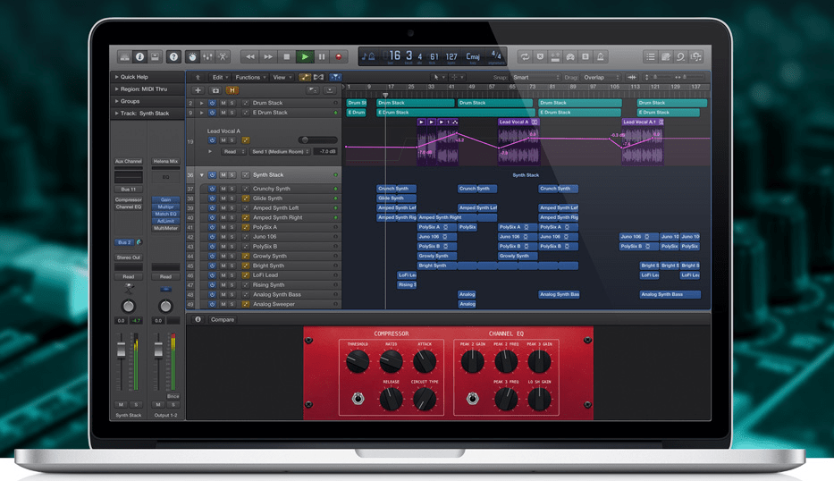The width and height of the screenshot is (834, 481).
Task: Open the Inspector with the info icon
Action: pyautogui.click(x=139, y=56)
